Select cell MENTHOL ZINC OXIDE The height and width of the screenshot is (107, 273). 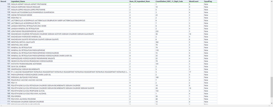[x=70, y=45]
